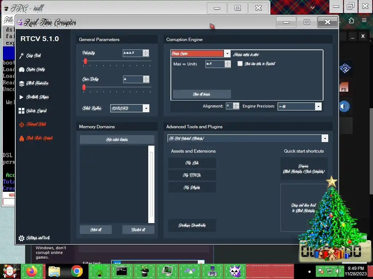Expand the No Tool Selected dropdown

[x=325, y=138]
